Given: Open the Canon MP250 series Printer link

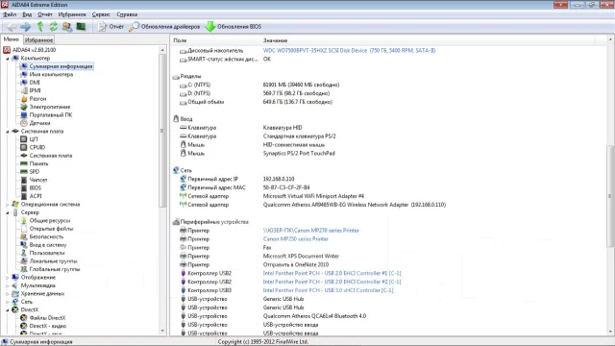Looking at the screenshot, I should point(296,239).
